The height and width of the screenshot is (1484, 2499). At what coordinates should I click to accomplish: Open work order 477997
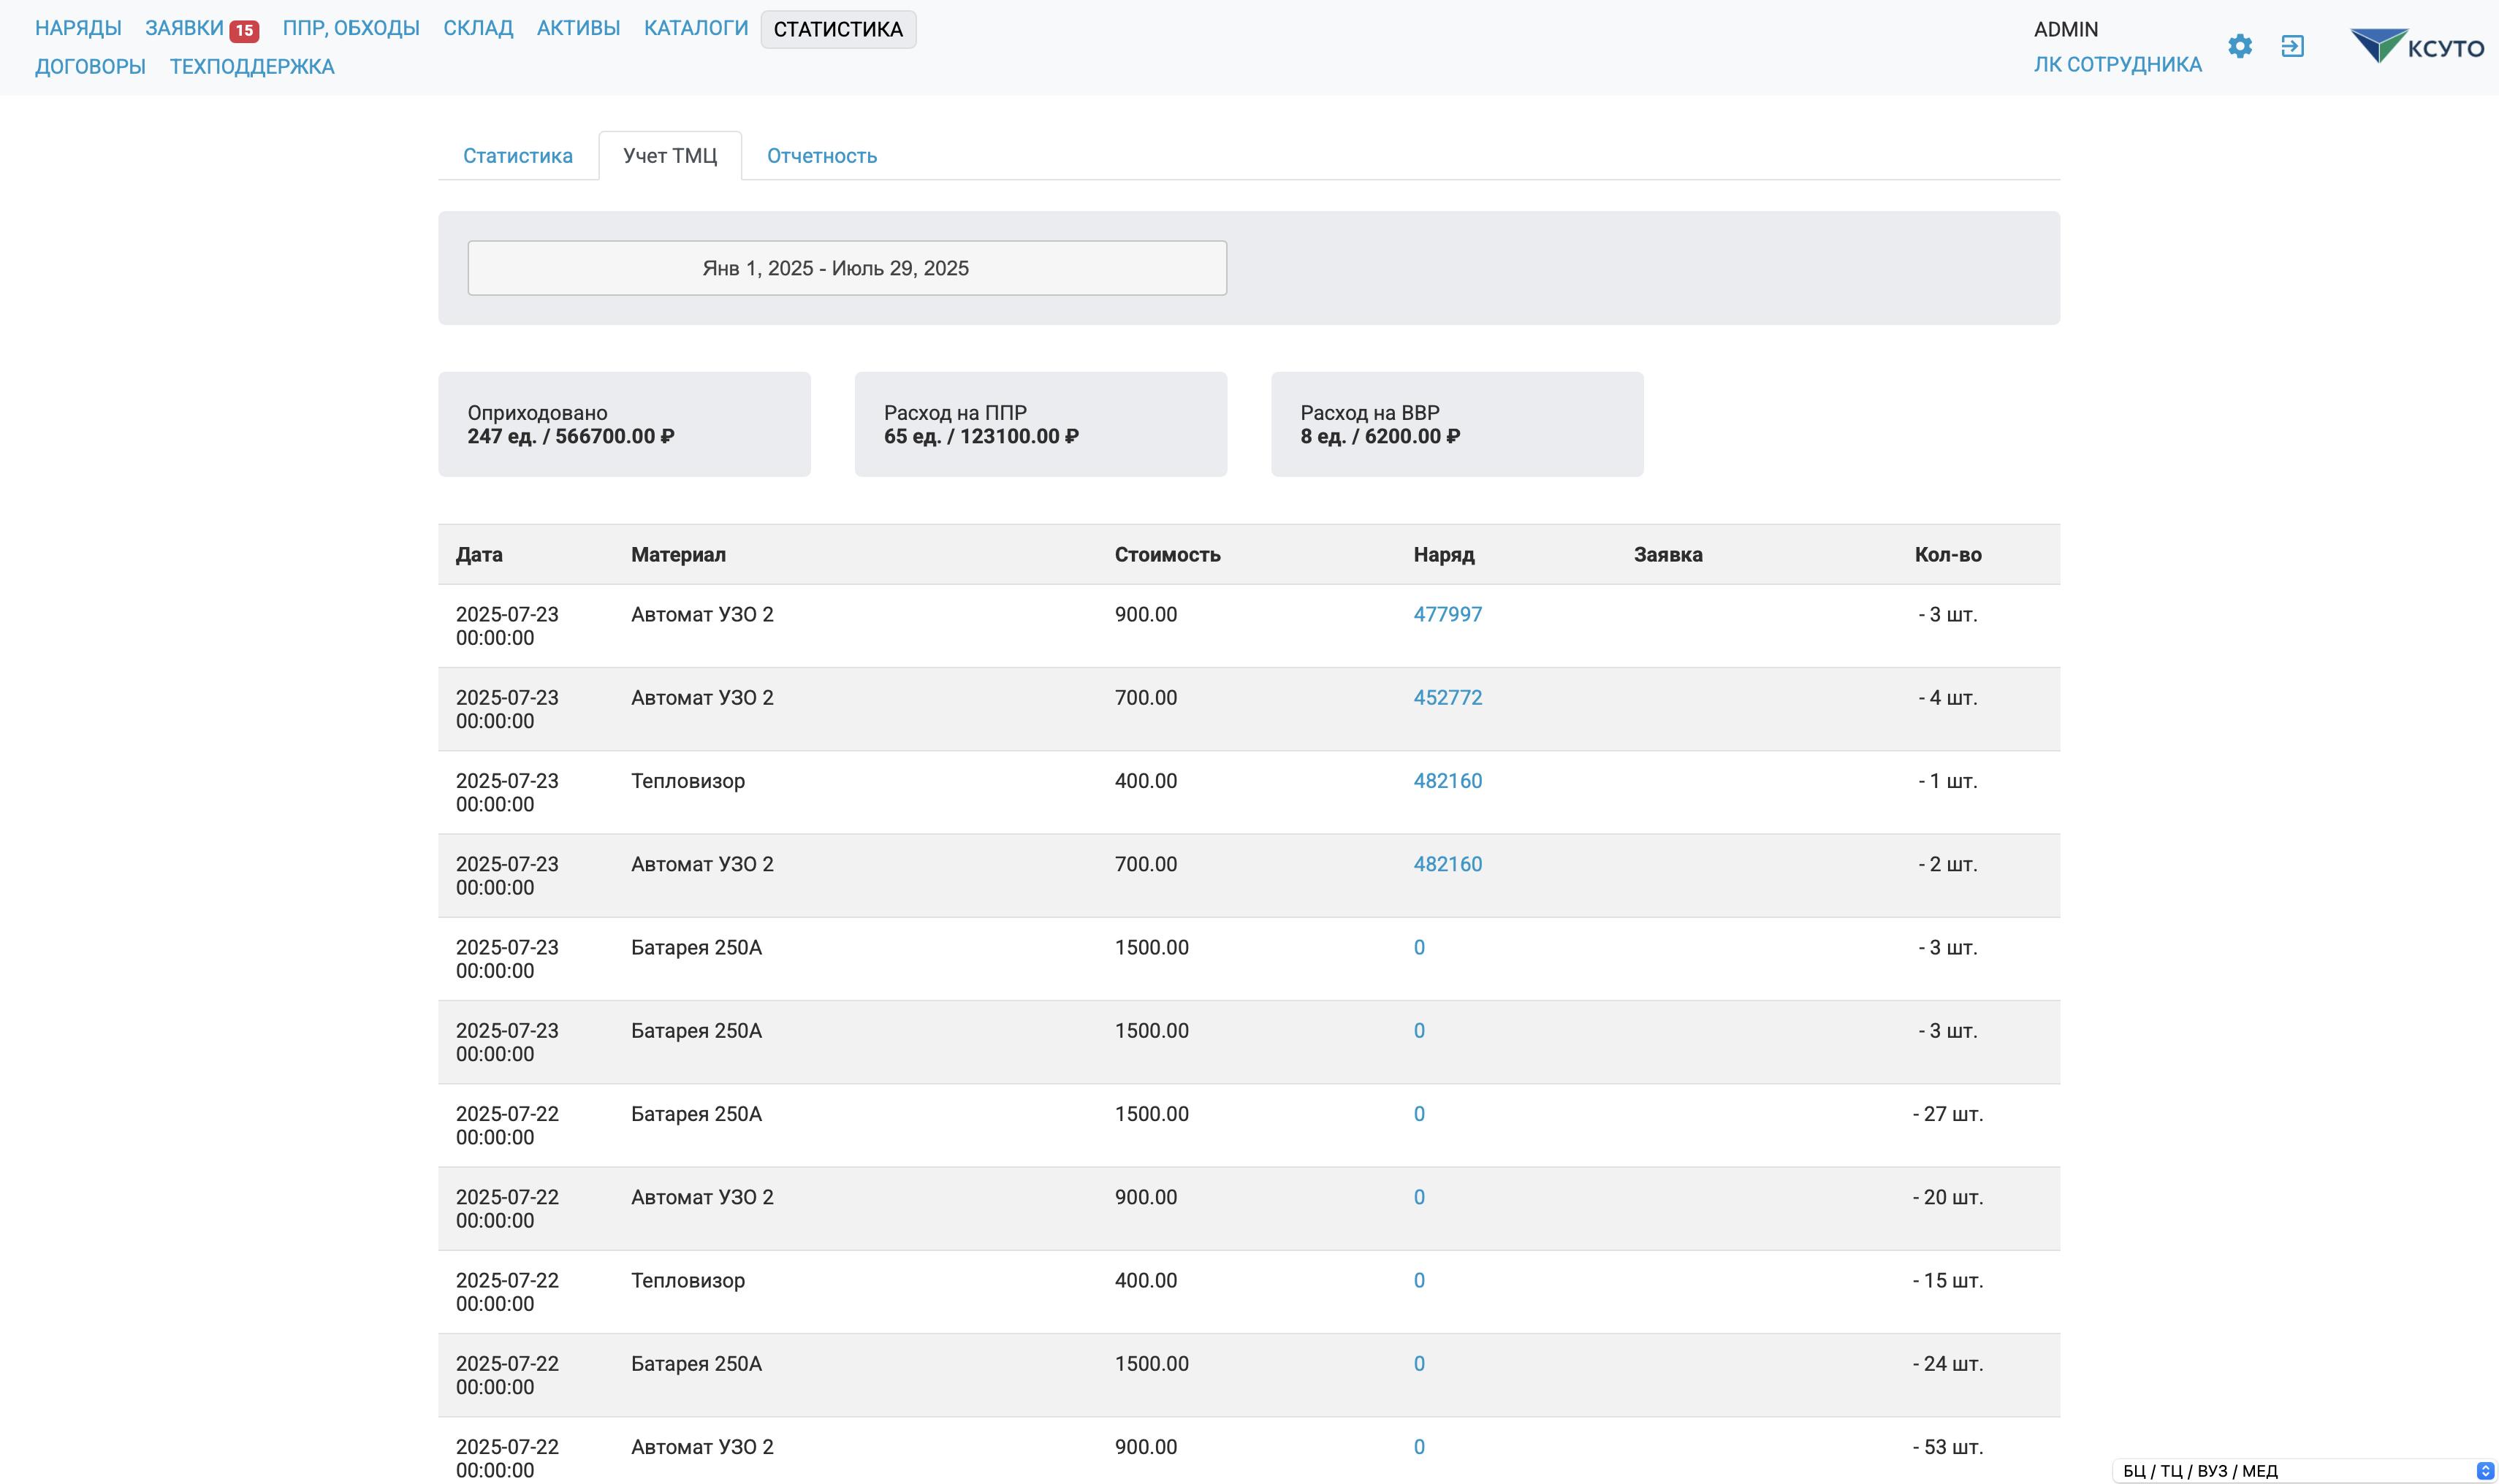click(1447, 614)
